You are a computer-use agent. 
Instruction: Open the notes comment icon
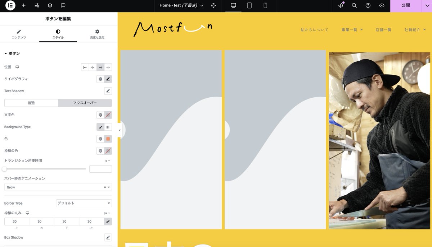coord(63,6)
